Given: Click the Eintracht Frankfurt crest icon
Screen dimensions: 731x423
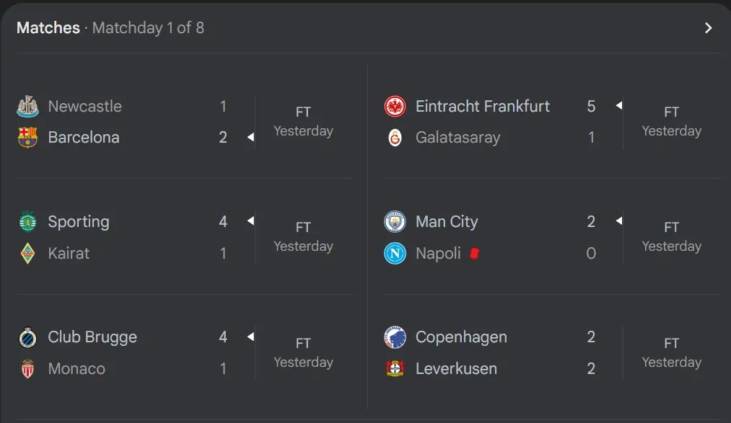Looking at the screenshot, I should click(x=395, y=107).
